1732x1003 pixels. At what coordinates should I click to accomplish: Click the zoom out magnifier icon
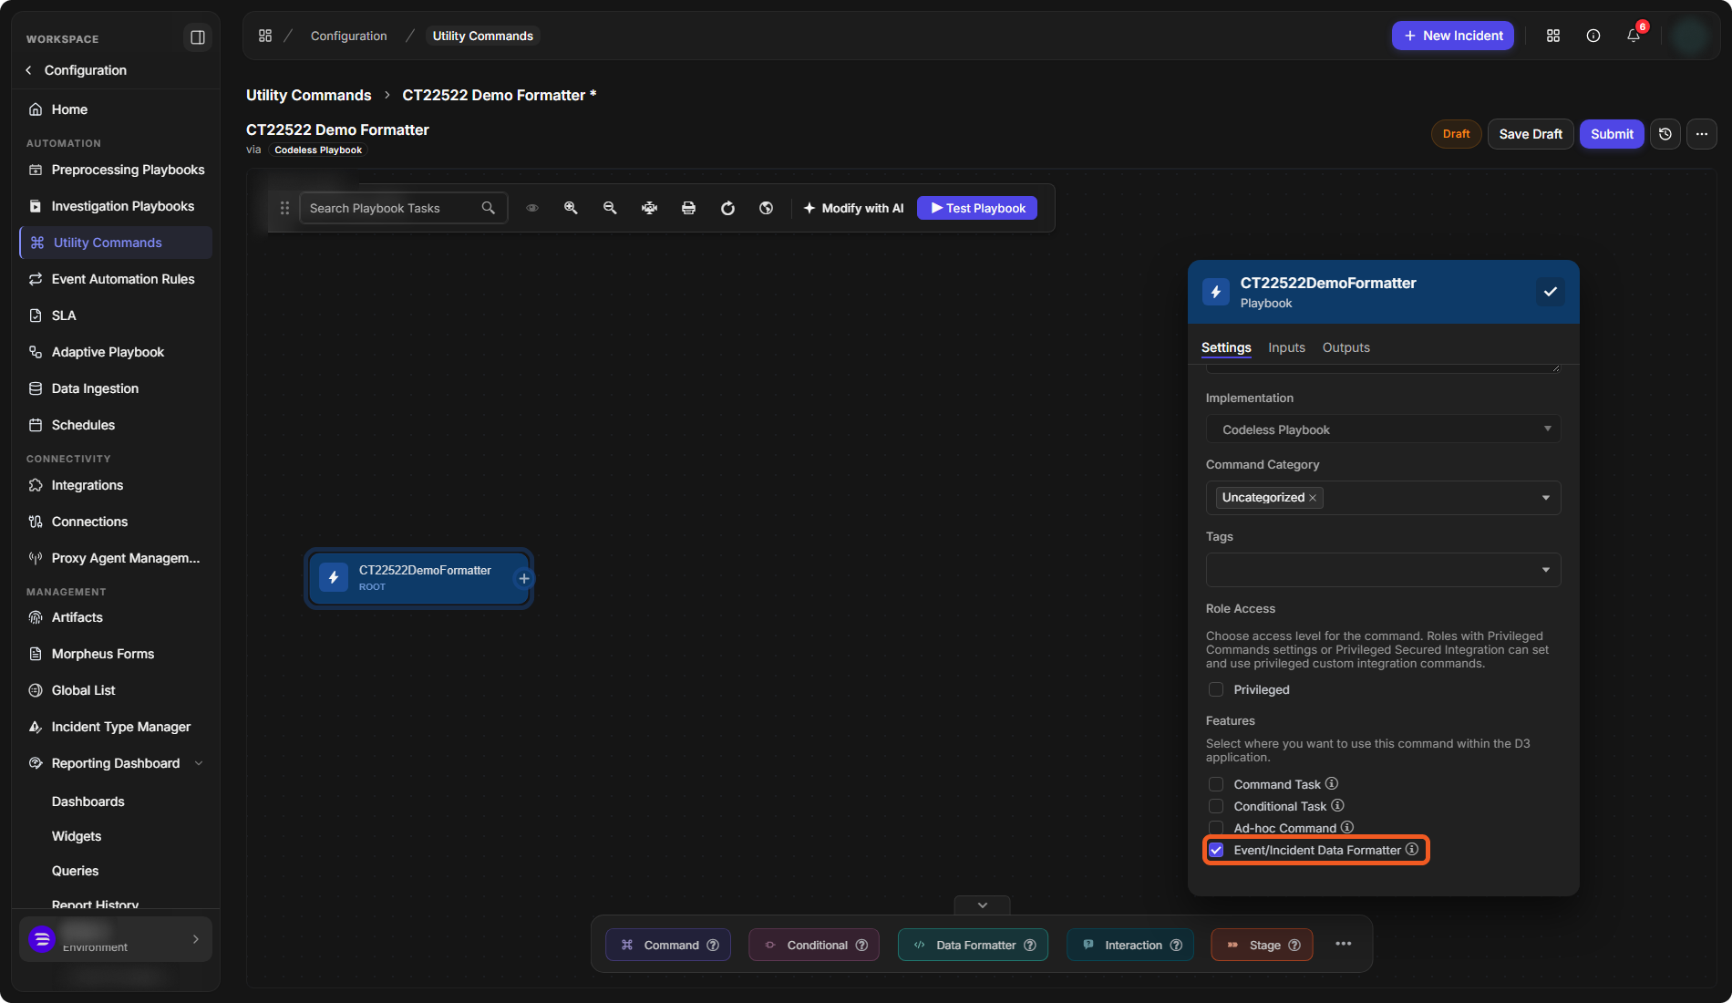610,208
